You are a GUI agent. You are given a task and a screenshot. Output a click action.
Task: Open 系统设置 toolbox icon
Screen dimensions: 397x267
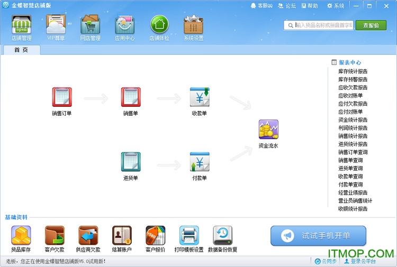click(x=194, y=24)
